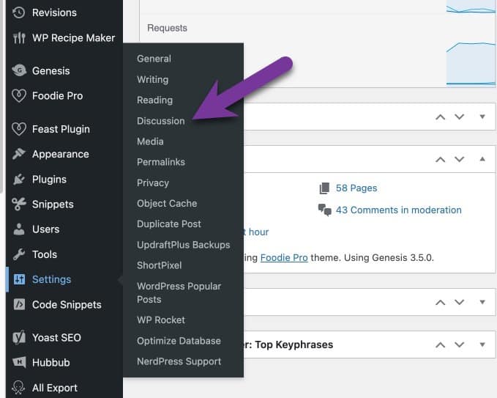Click the All Export octopus icon
Viewport: 497px width, 398px height.
[x=18, y=388]
